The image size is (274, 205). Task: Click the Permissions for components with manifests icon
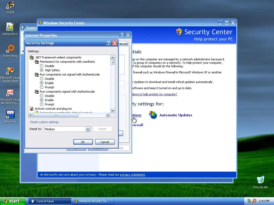point(37,62)
